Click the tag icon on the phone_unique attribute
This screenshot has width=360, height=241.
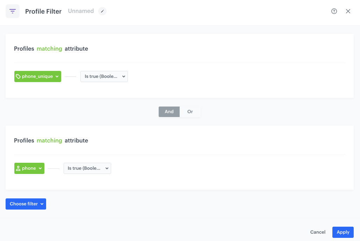pos(18,76)
